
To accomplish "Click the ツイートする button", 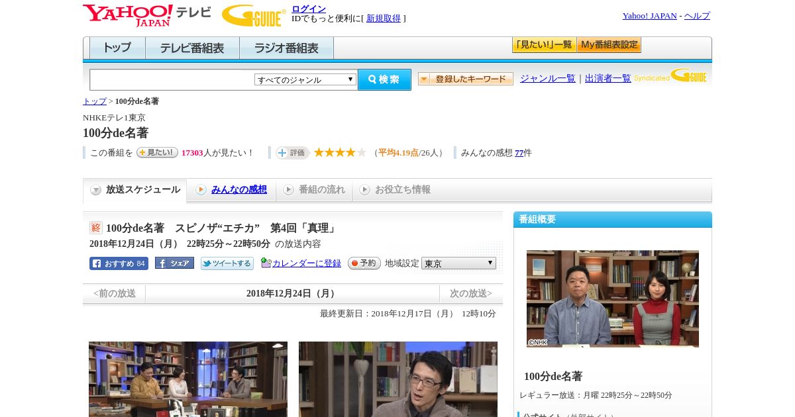I will click(x=227, y=263).
